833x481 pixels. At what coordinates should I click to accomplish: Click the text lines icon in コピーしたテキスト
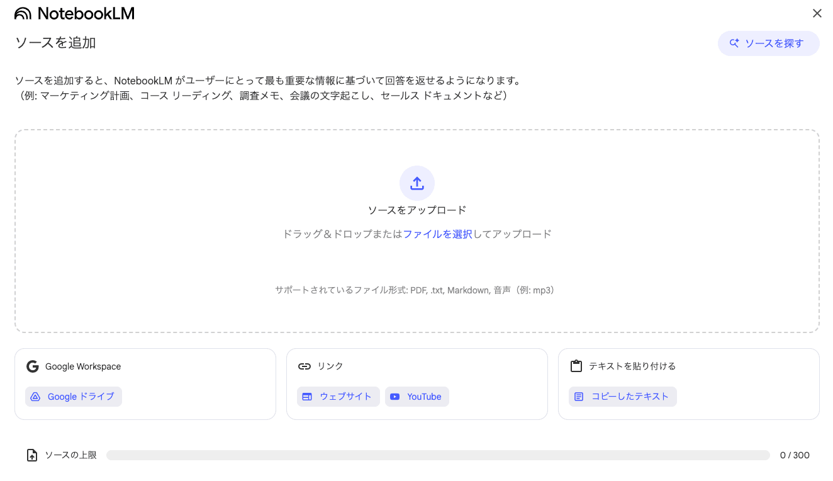579,397
